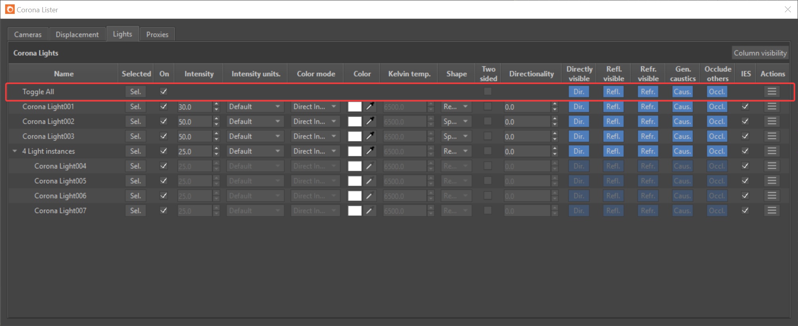This screenshot has height=326, width=798.
Task: Click Sel. button for Toggle All
Action: tap(135, 92)
